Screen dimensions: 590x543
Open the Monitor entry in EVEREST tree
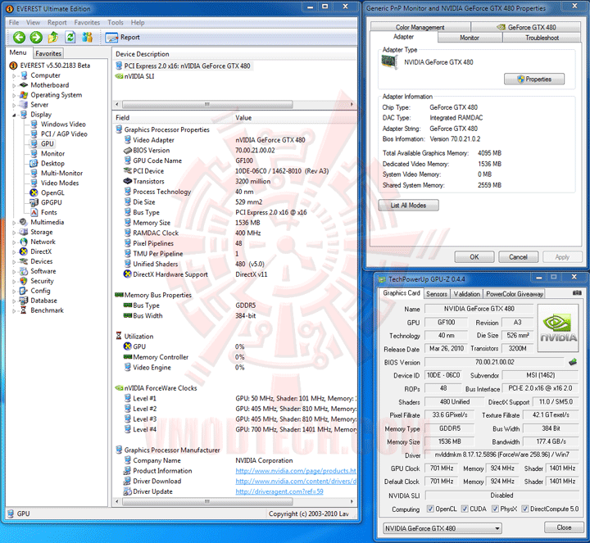pos(52,153)
